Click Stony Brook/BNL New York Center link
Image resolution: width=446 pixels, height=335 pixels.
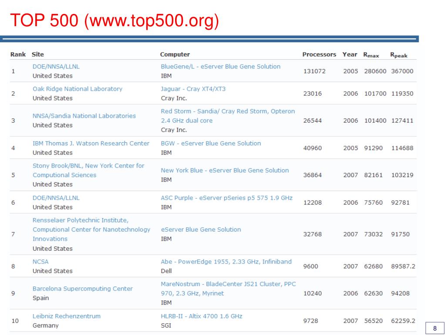(x=88, y=171)
